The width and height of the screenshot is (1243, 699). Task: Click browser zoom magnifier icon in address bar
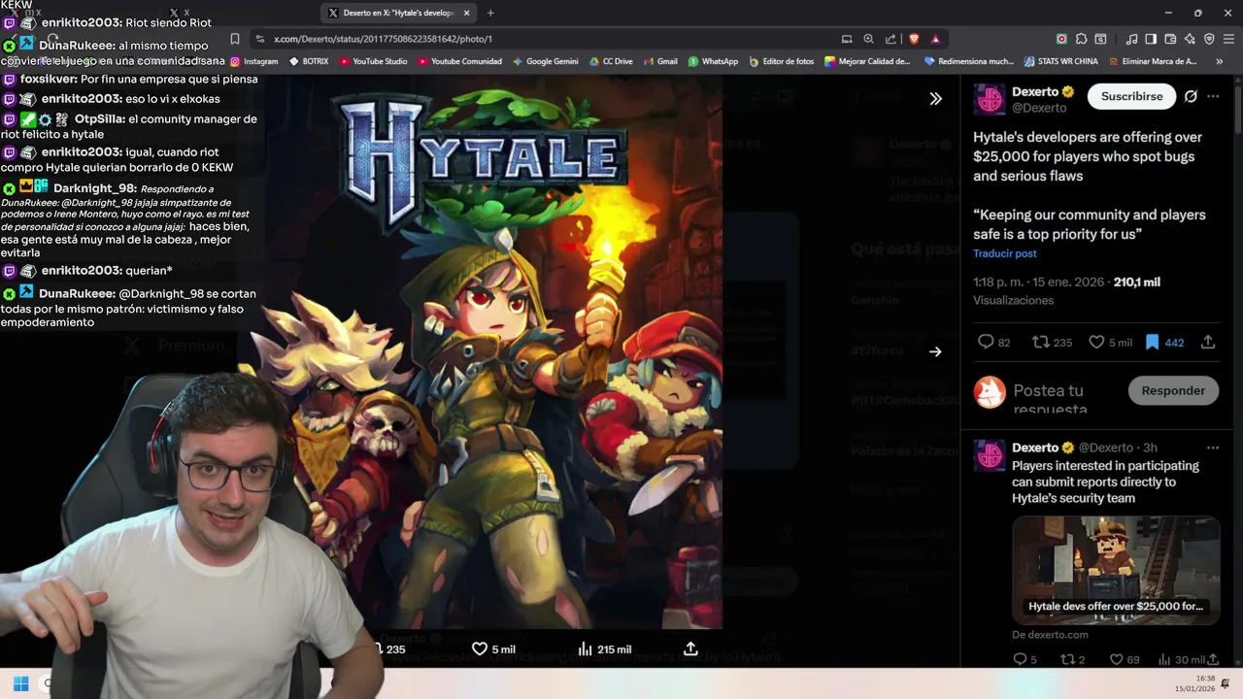(x=869, y=39)
